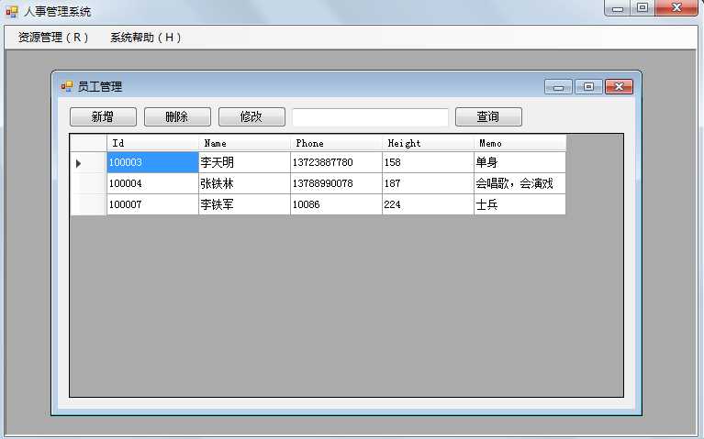This screenshot has width=704, height=439.
Task: Select the name cell 李天明
Action: click(244, 162)
